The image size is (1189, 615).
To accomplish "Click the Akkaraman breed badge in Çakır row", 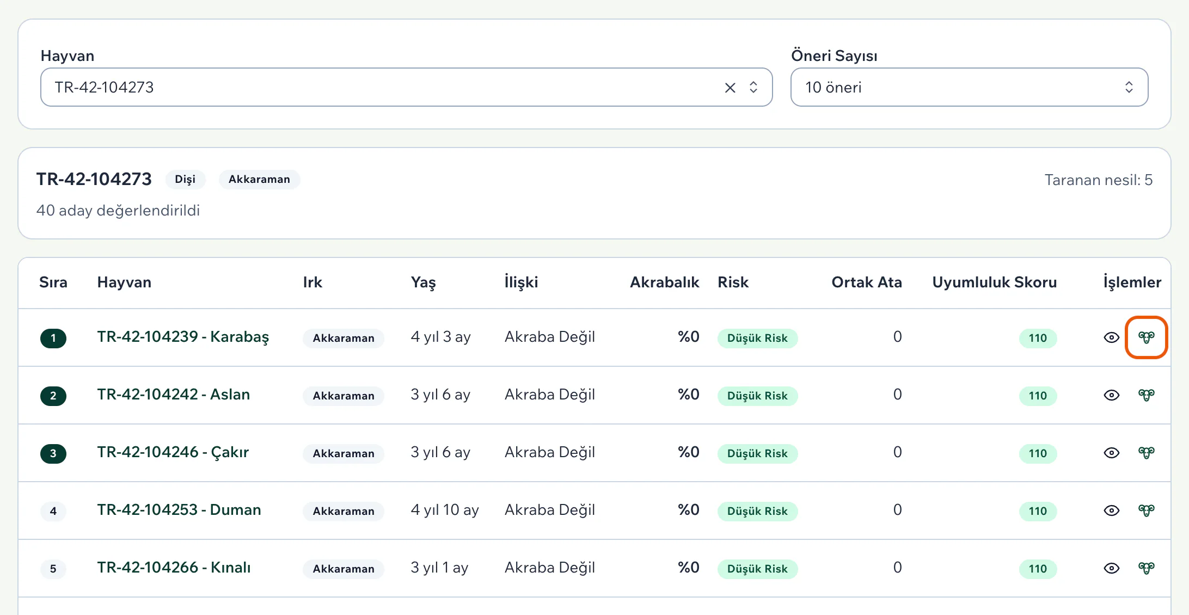I will tap(344, 453).
